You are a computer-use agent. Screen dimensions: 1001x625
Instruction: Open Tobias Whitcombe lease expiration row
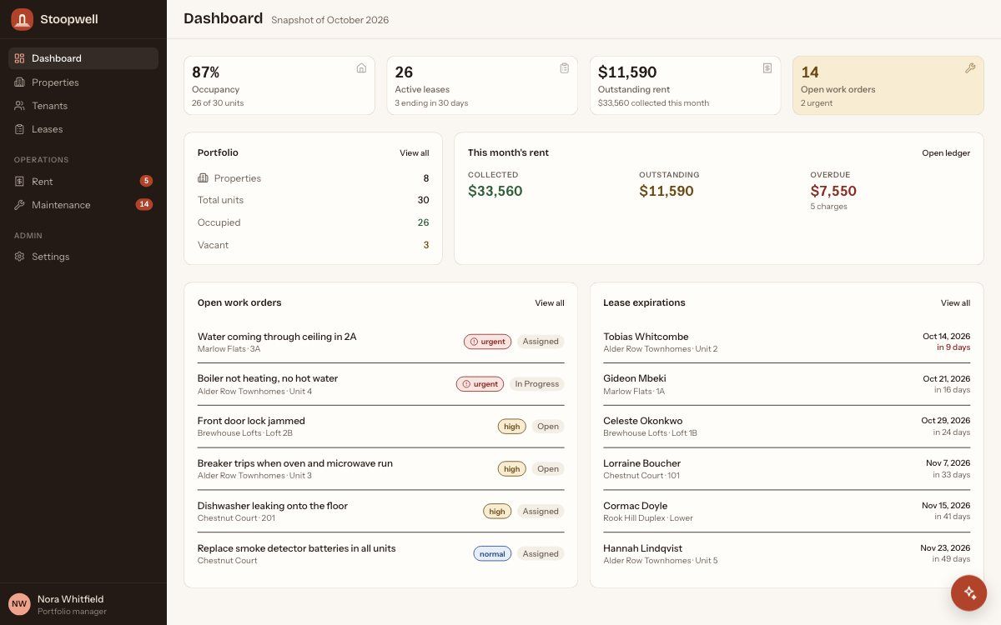coord(787,342)
